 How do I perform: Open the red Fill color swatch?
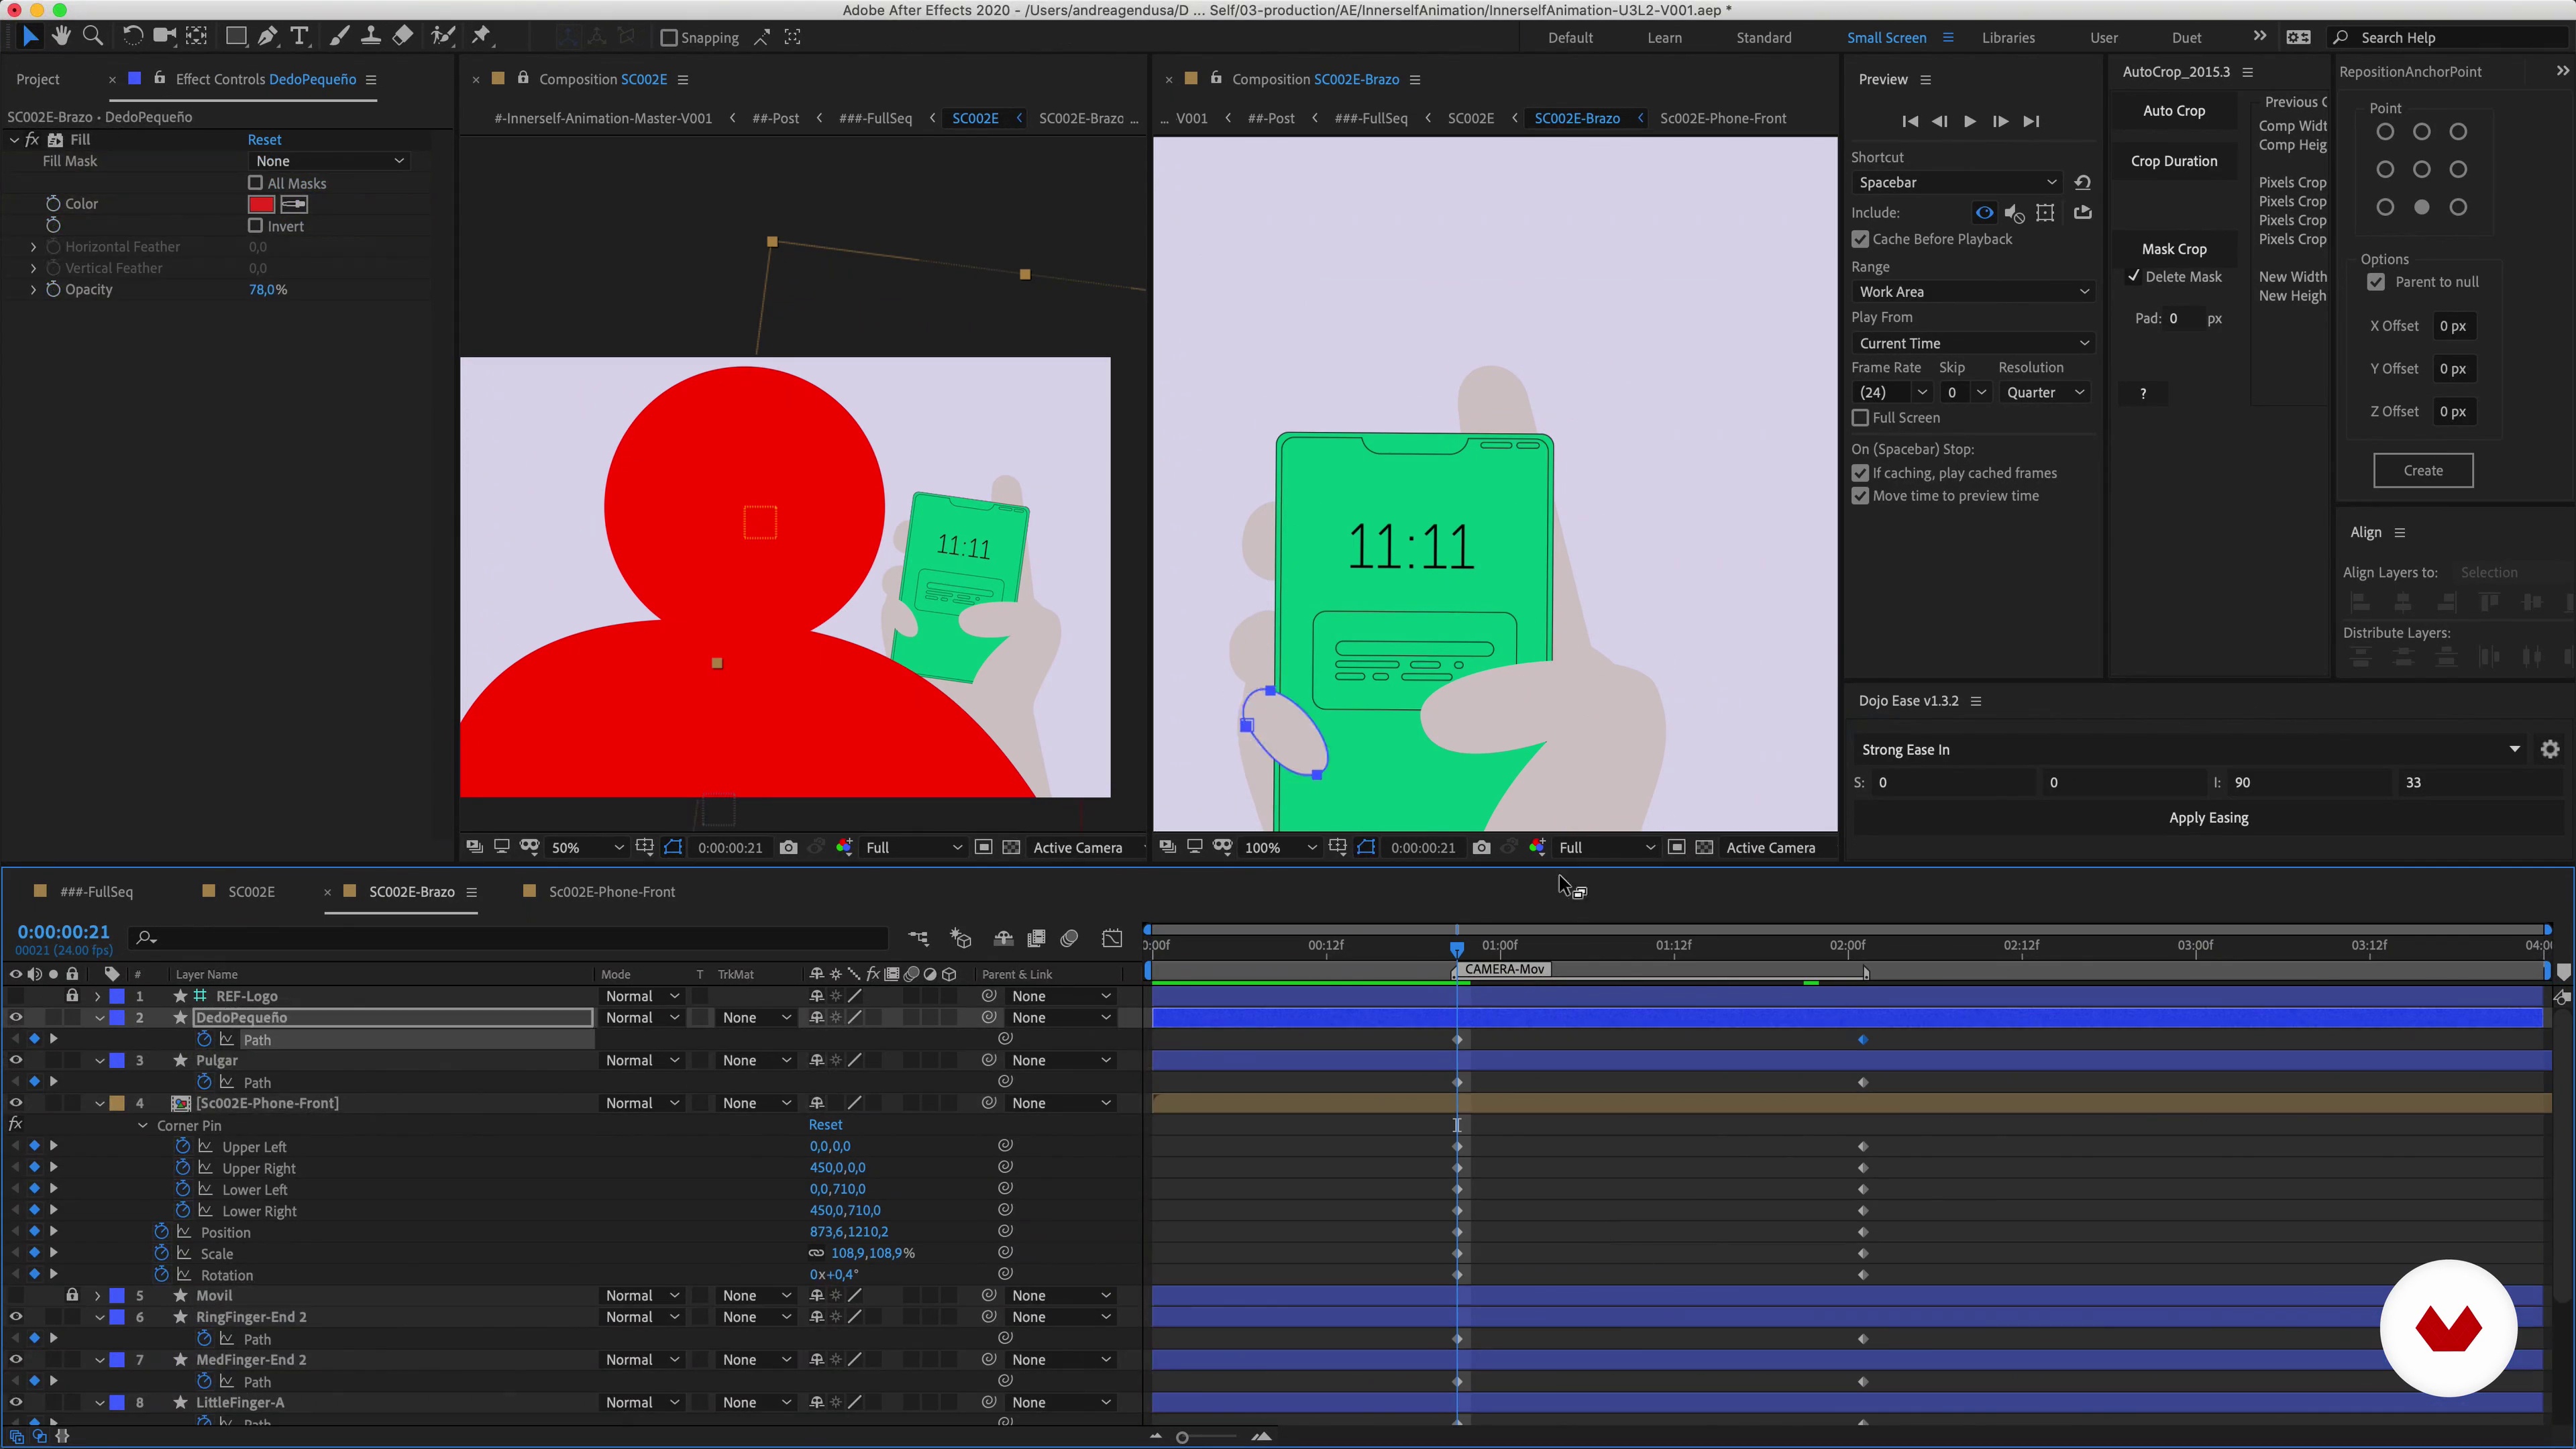tap(261, 204)
